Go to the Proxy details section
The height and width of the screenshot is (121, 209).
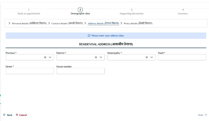(138, 23)
